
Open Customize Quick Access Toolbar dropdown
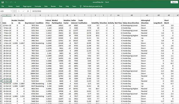coord(15,2)
